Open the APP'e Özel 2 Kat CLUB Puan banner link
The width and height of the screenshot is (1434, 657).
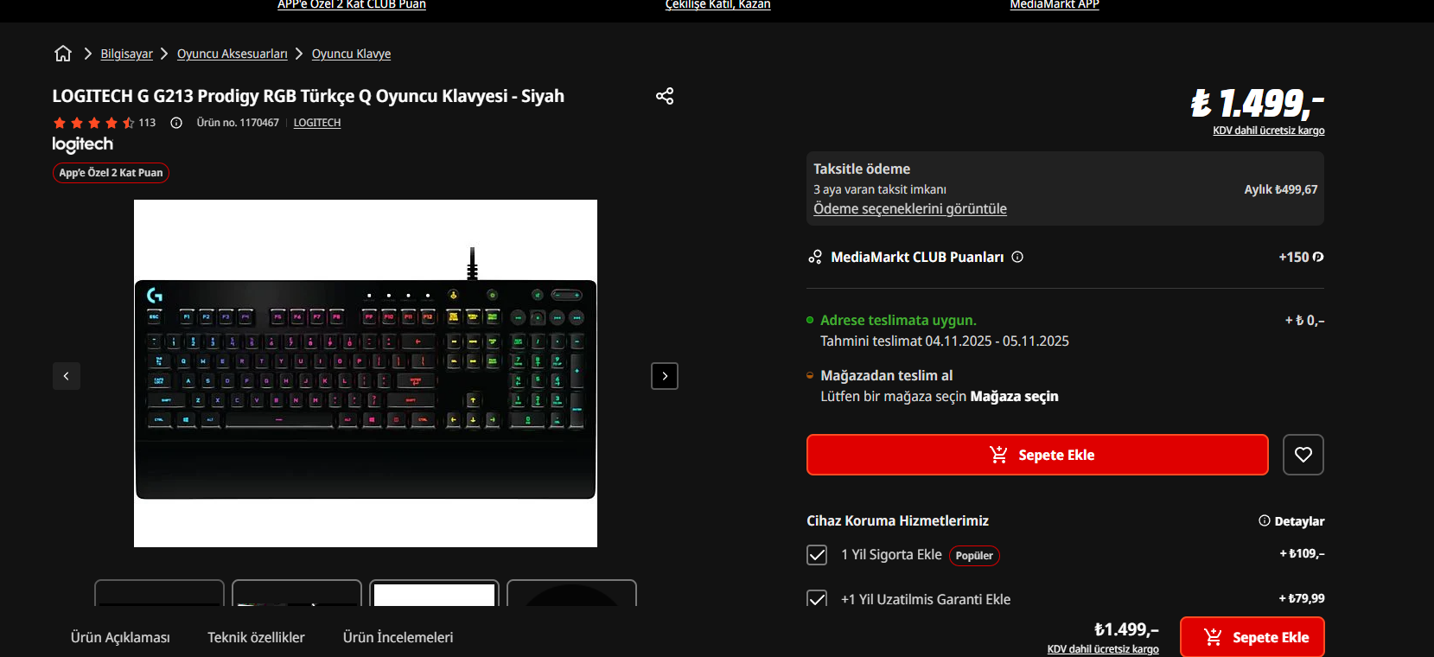click(352, 4)
